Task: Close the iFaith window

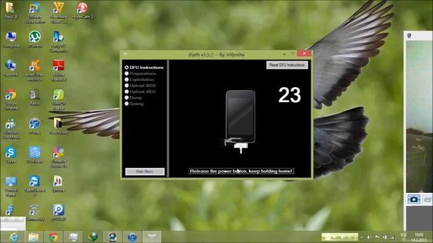Action: (x=304, y=53)
